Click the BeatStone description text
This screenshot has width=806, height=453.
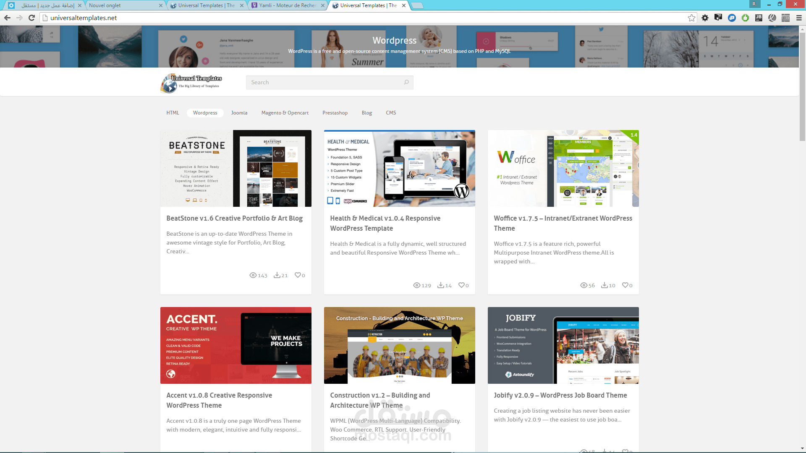[x=229, y=242]
